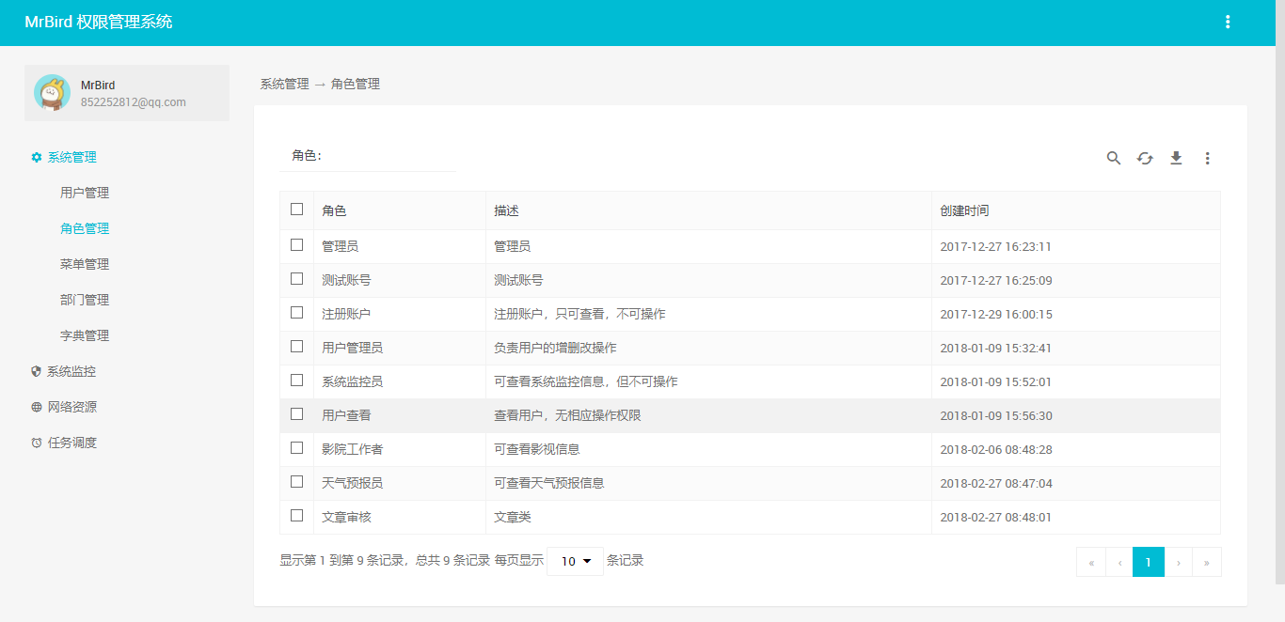Click the gear icon beside 系统管理

tap(37, 158)
